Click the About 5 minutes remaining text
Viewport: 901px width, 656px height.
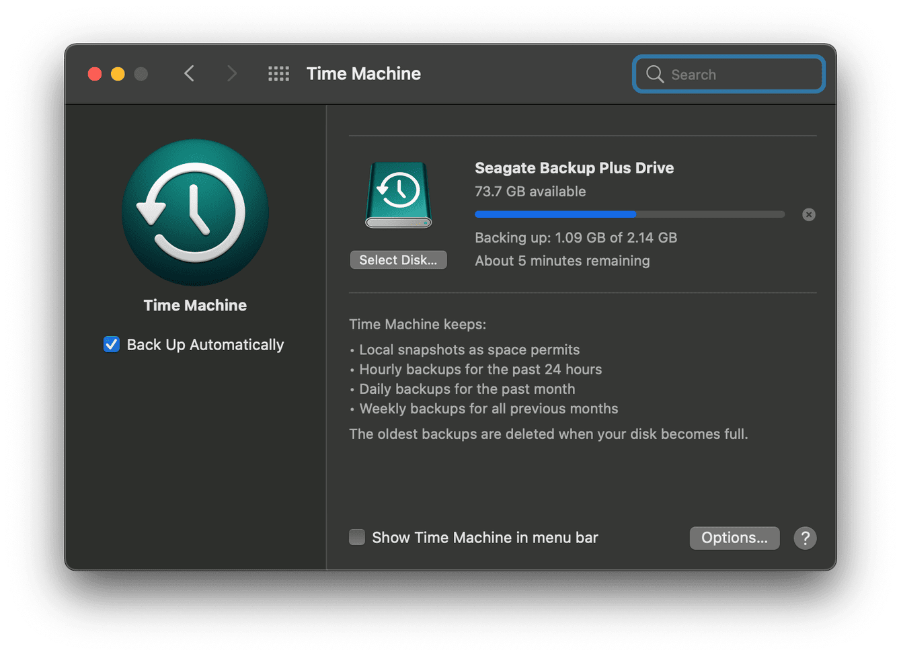coord(562,261)
